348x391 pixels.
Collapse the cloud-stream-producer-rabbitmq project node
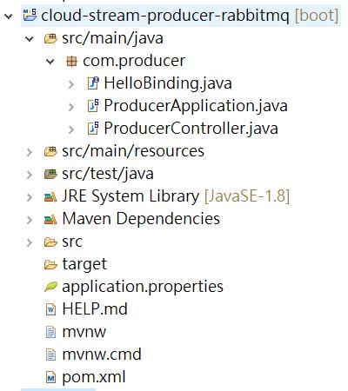(9, 16)
